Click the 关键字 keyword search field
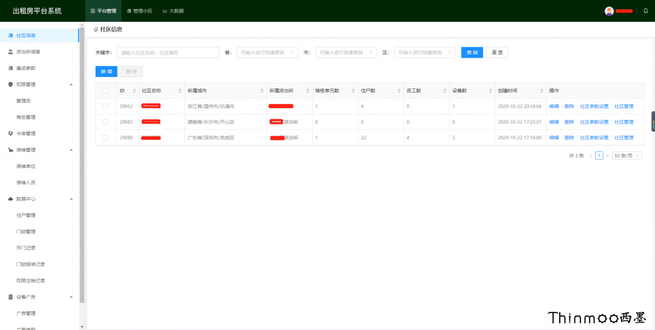The height and width of the screenshot is (330, 655). point(168,53)
